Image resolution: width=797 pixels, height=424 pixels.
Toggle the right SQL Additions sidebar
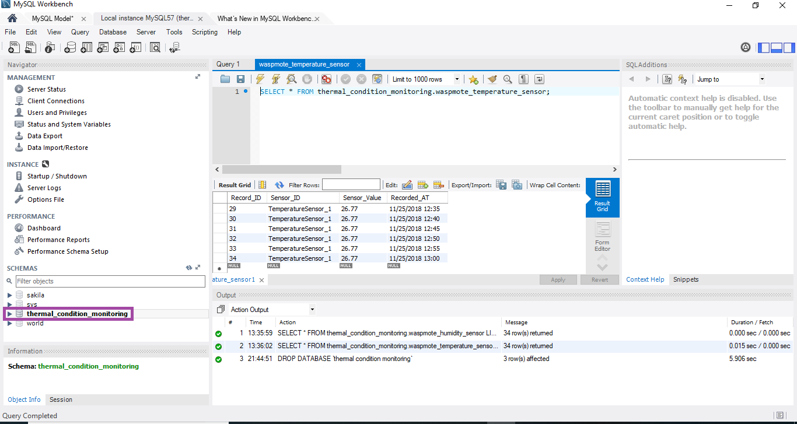[x=789, y=48]
